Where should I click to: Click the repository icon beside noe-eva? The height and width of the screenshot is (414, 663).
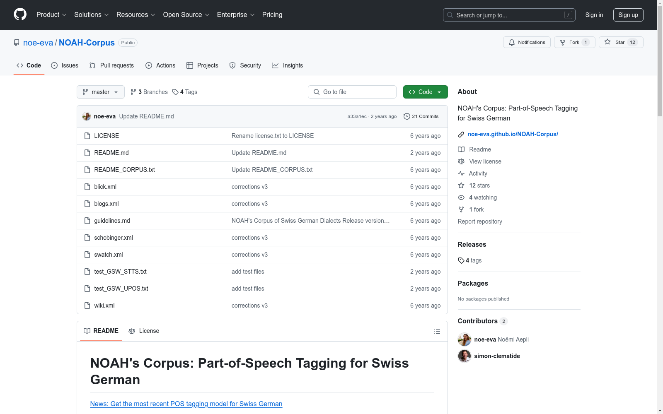pos(17,43)
